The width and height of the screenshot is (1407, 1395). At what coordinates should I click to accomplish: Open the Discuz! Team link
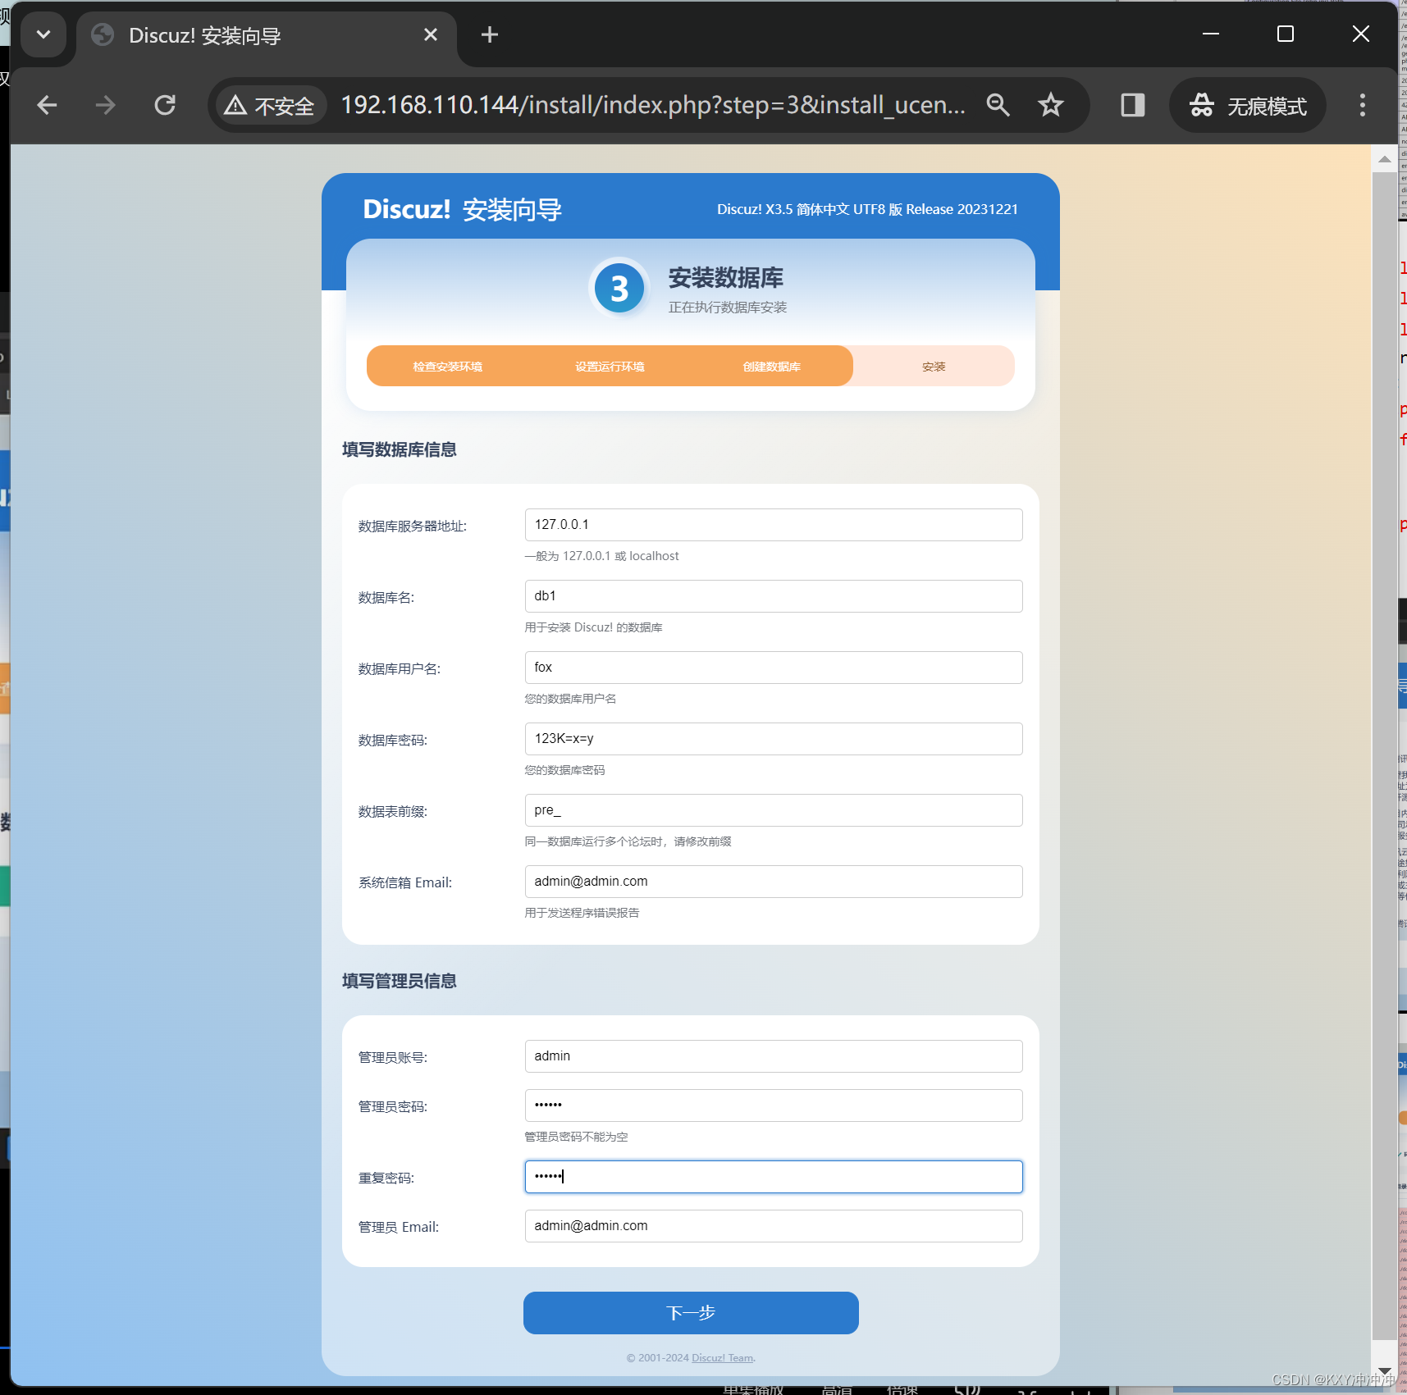[x=722, y=1358]
